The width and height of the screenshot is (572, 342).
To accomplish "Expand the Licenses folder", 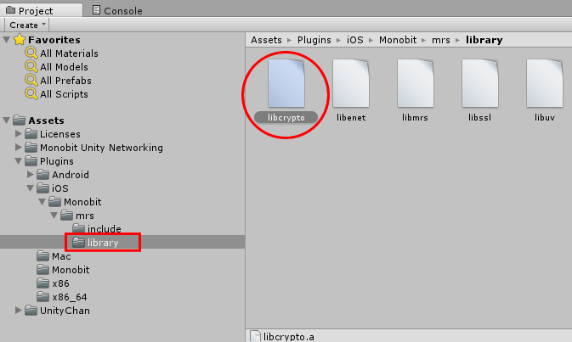I will coord(18,134).
